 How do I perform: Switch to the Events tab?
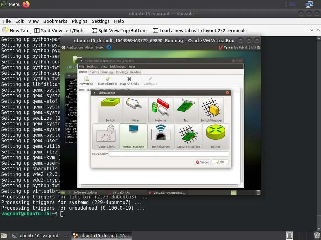[x=94, y=72]
